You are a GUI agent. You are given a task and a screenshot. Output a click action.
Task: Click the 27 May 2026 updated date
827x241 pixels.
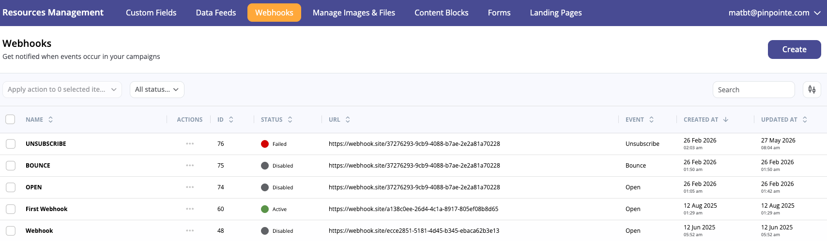pyautogui.click(x=778, y=141)
